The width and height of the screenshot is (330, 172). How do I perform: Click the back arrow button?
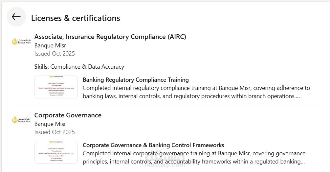point(16,17)
